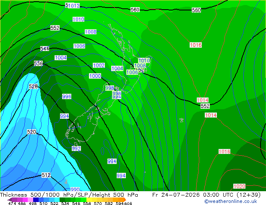The width and height of the screenshot is (266, 205).
Task: Click legend scale value '606'
Action: click(128, 203)
